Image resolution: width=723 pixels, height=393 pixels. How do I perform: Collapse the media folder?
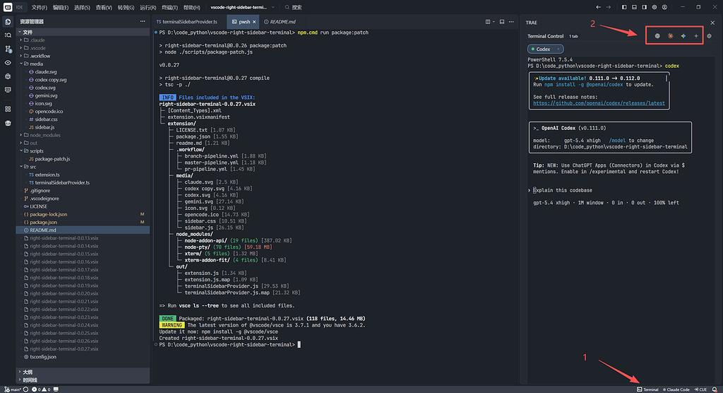(x=37, y=64)
